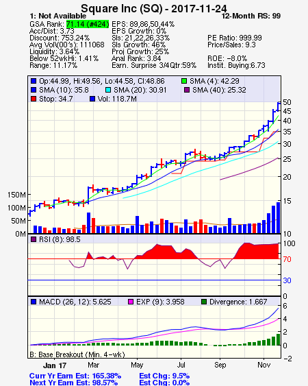Image resolution: width=308 pixels, height=386 pixels.
Task: Click the purple SMA (40) legend swatch
Action: [x=187, y=90]
